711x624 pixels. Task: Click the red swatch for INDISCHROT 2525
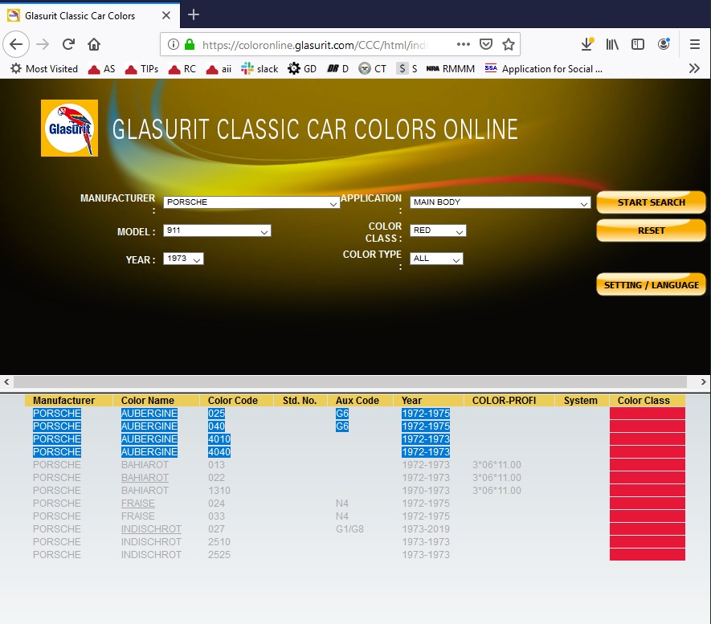click(x=647, y=555)
